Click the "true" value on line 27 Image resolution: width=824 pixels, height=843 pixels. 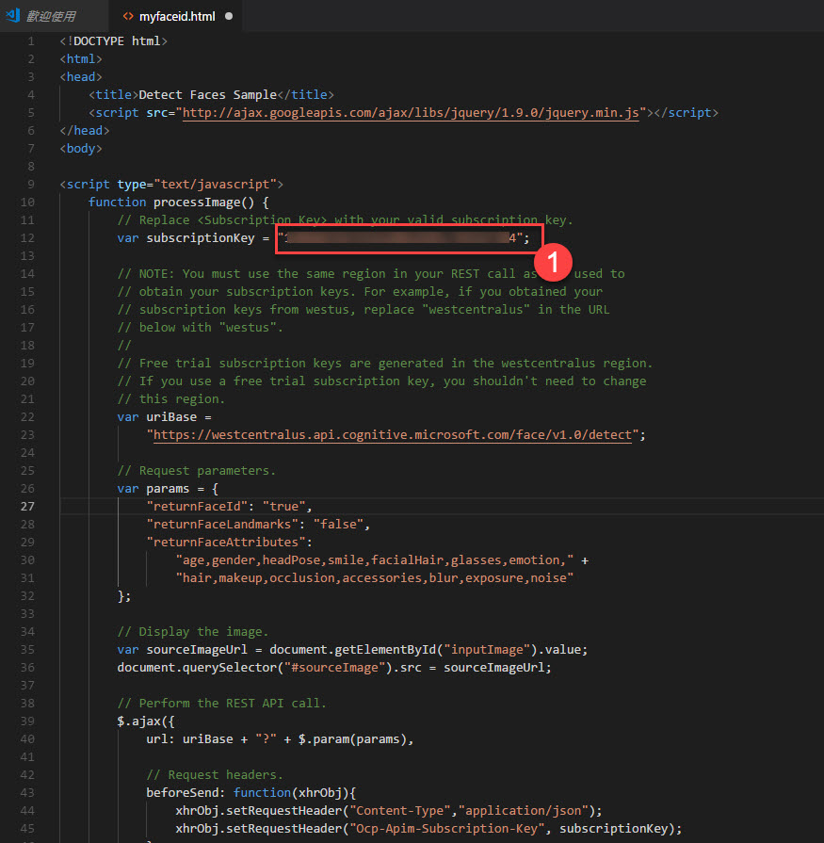[284, 507]
